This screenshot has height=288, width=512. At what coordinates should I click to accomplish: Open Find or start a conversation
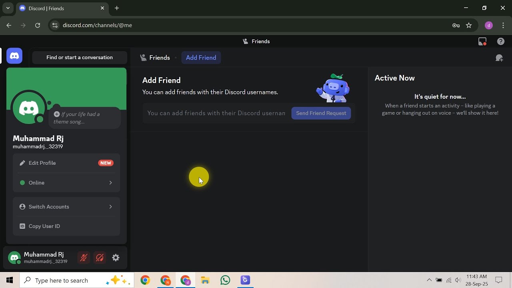point(80,57)
